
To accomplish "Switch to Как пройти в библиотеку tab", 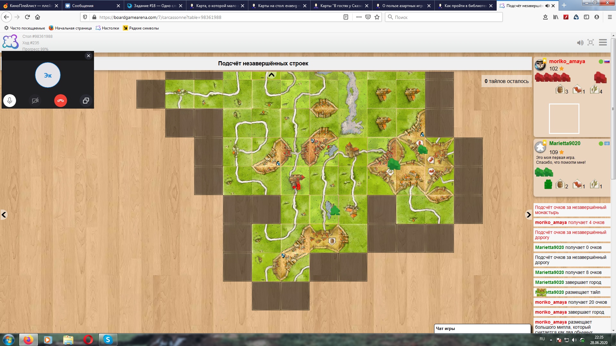I will pos(466,6).
